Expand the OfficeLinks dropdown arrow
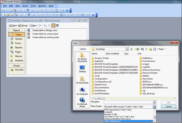182x123 pixels. point(57,15)
